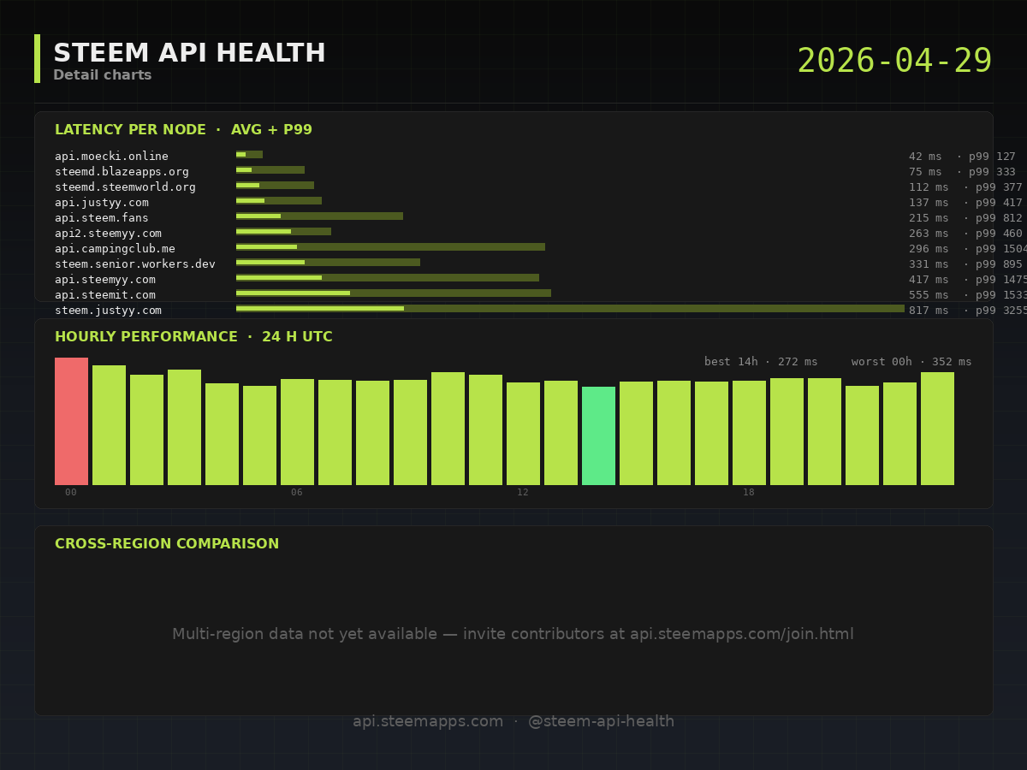Select the steem.senior.workers.dev node label
Screen dimensions: 1027x770
[x=135, y=264]
